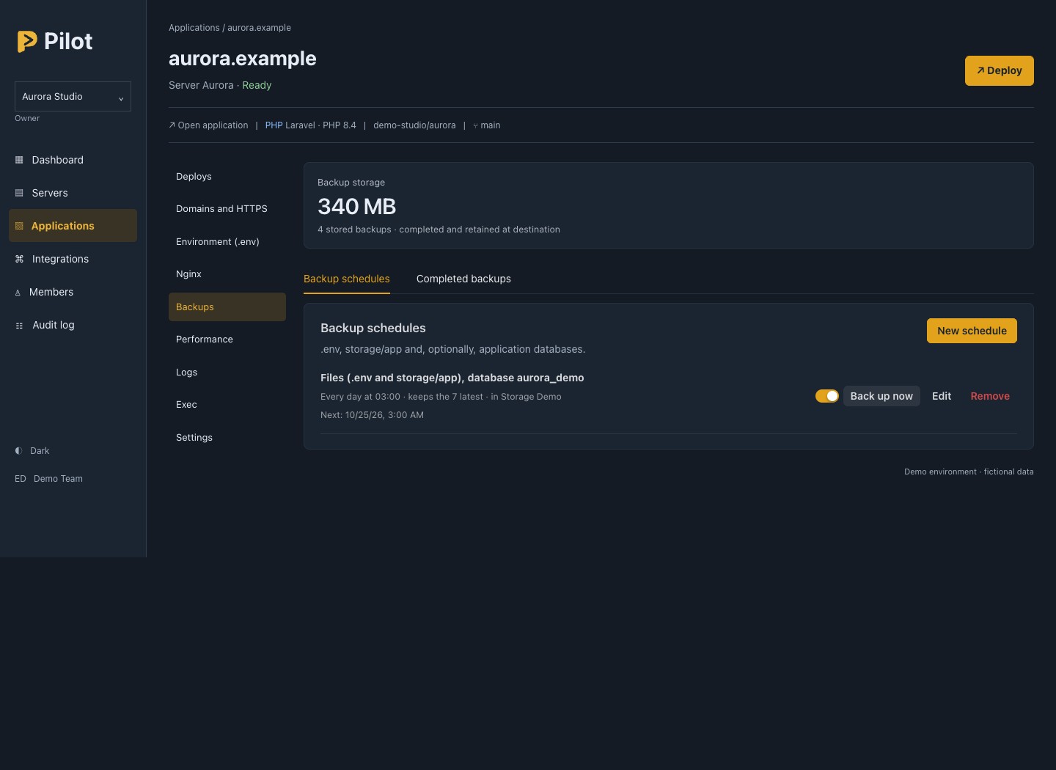View the Logs section
The image size is (1056, 770).
(227, 373)
